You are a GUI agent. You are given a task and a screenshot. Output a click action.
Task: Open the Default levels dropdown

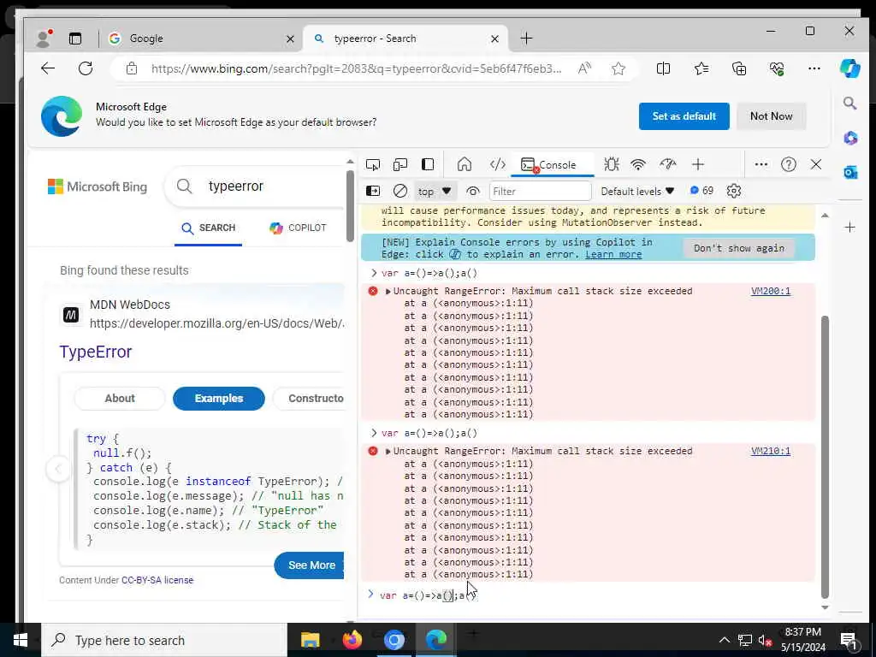(x=637, y=191)
